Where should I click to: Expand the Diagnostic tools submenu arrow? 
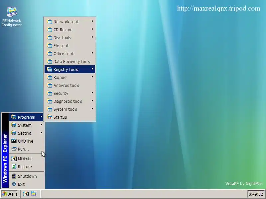92,101
